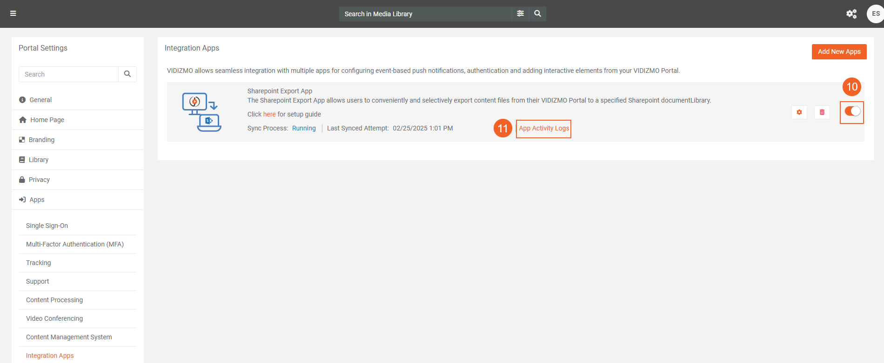The image size is (884, 363).
Task: Click the search filter options icon
Action: (x=520, y=13)
